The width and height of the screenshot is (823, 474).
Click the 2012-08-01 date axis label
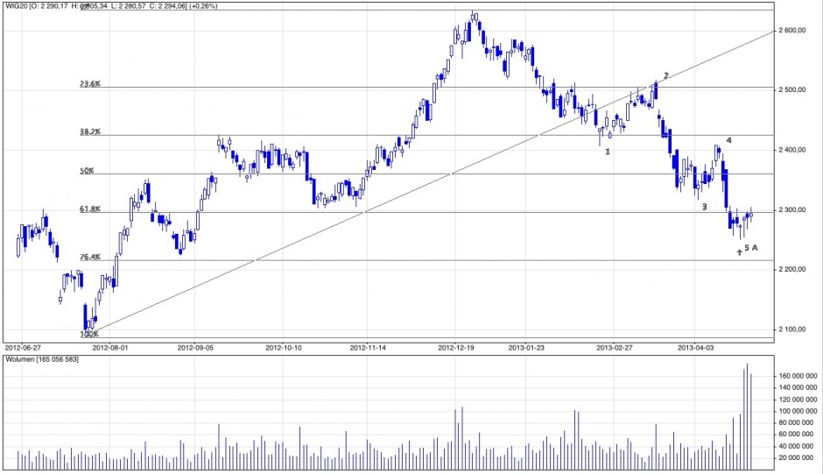(x=110, y=347)
